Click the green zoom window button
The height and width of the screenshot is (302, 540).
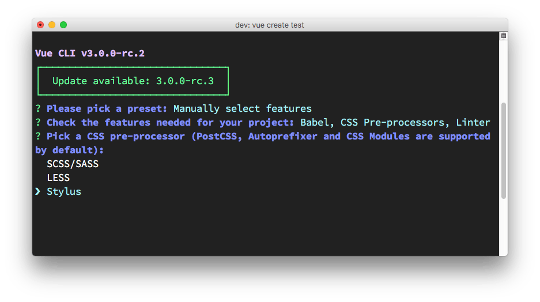(63, 25)
